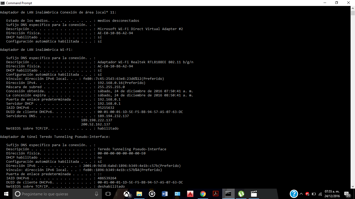Select the active Command Prompt taskbar button
Image resolution: width=355 pixels, height=199 pixels.
228,194
